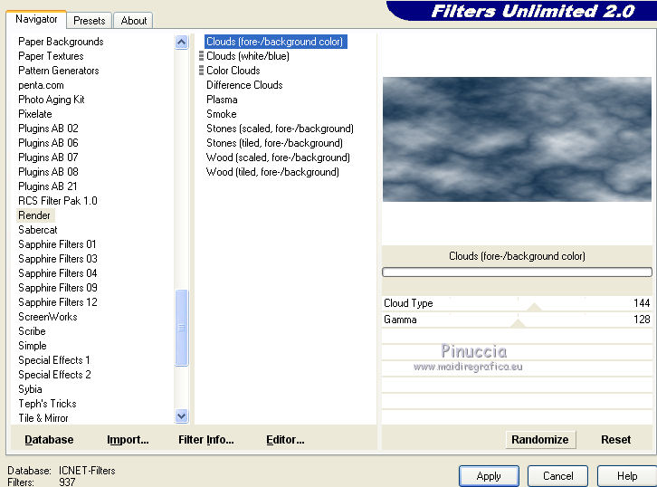This screenshot has height=487, width=657.
Task: Select Tile & Mirror category
Action: tap(43, 418)
